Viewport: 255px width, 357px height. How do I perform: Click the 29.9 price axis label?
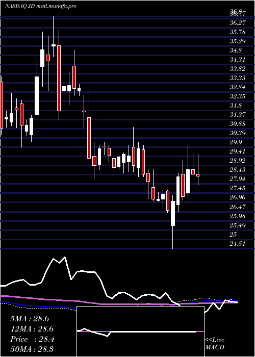point(236,142)
